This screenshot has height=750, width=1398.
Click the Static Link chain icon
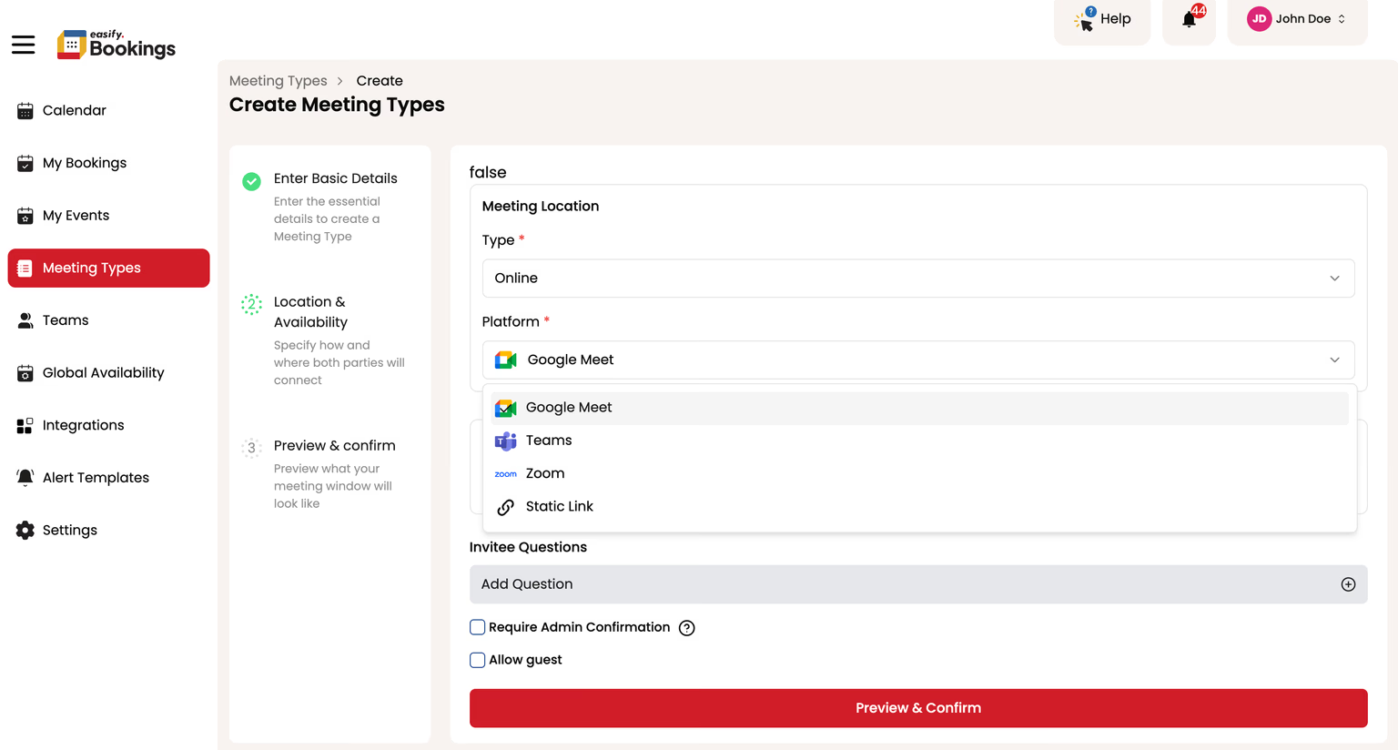click(505, 507)
